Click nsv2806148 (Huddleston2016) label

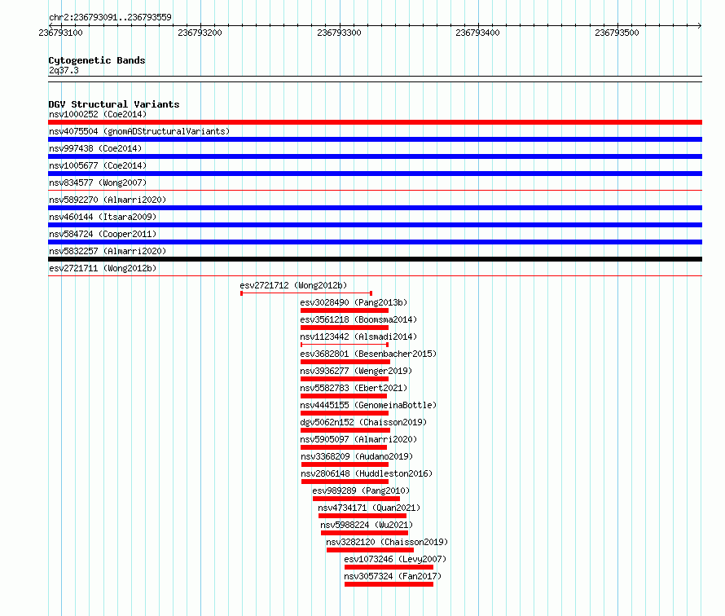click(367, 473)
